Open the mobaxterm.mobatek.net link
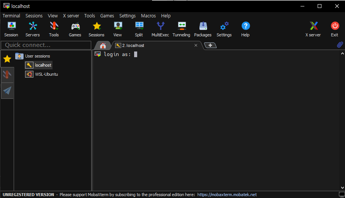This screenshot has height=198, width=345. point(227,195)
